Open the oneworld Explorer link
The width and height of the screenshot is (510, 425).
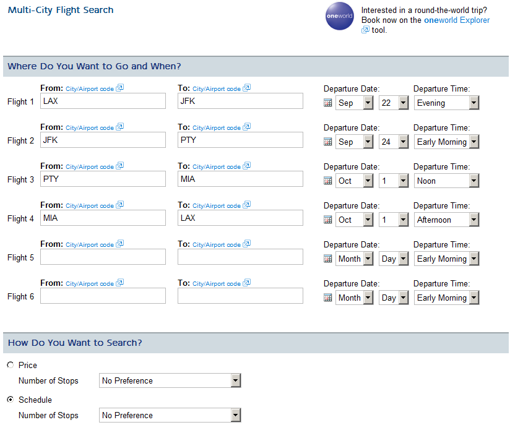point(456,20)
